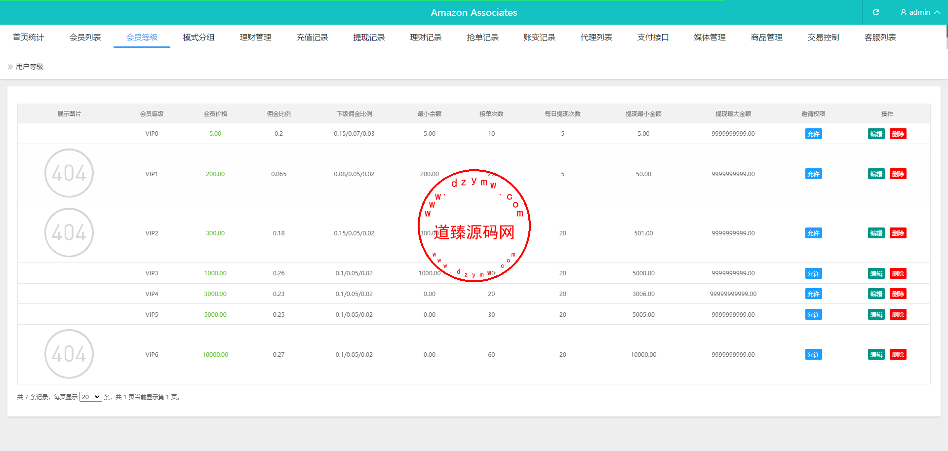Switch to 会员列表 tab

[x=85, y=37]
